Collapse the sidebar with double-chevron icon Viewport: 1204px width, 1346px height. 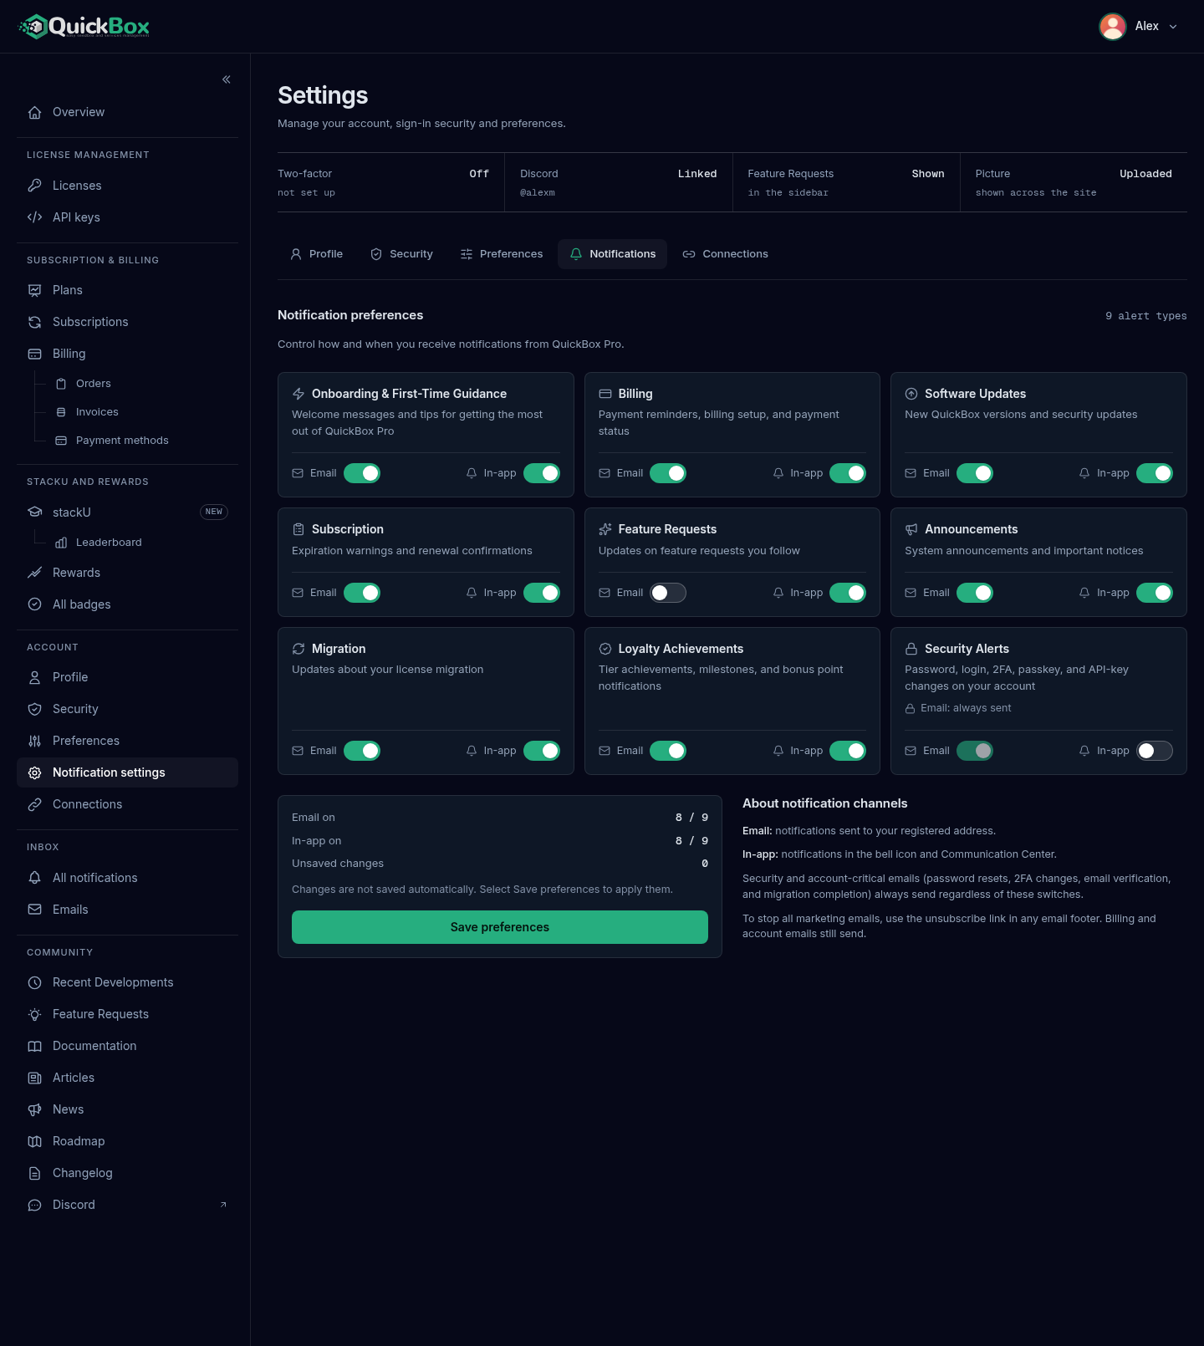(227, 79)
